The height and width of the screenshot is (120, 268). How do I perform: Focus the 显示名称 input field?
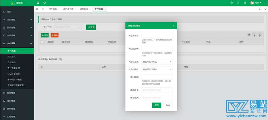click(x=157, y=36)
